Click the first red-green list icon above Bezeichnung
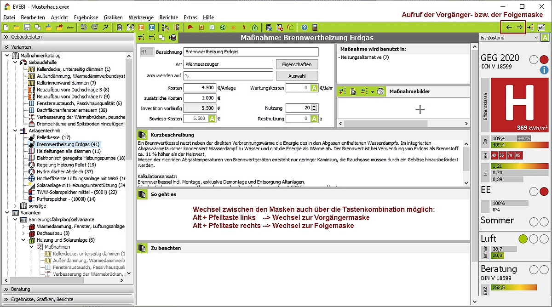 click(141, 38)
